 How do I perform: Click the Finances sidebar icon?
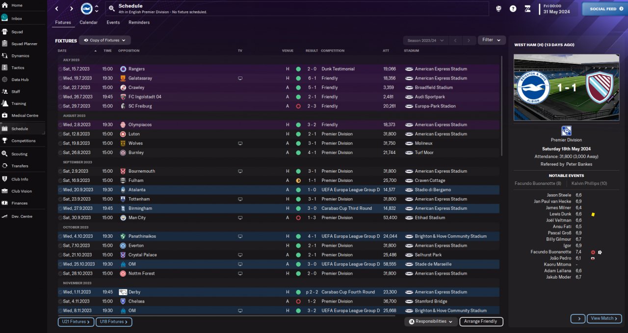(4, 203)
